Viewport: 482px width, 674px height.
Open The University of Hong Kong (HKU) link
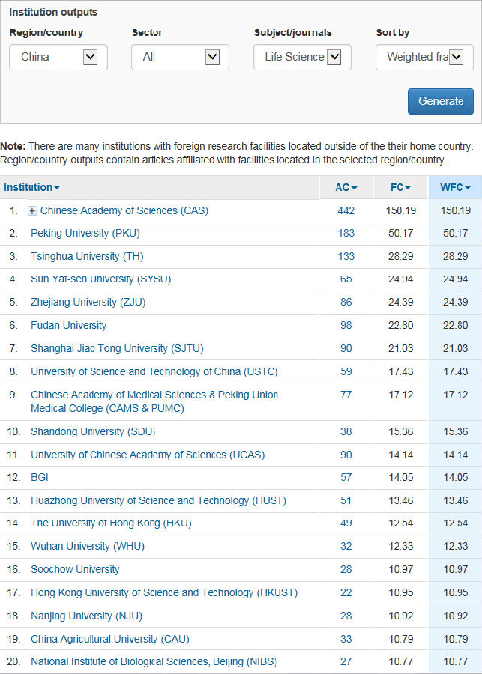(x=111, y=523)
